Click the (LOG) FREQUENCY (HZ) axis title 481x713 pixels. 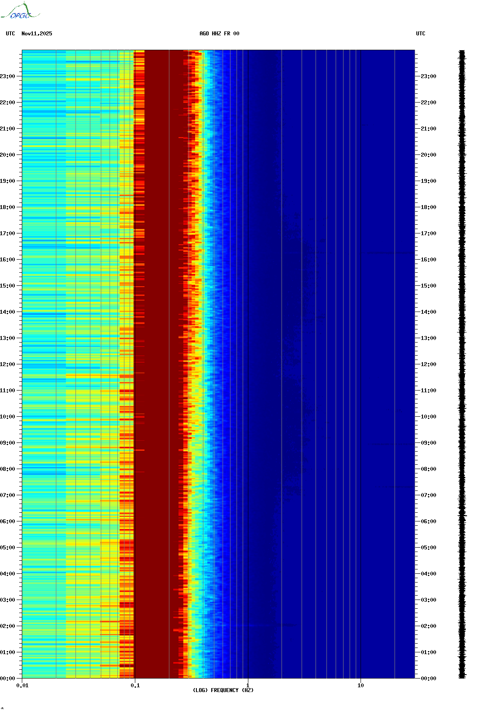point(223,690)
